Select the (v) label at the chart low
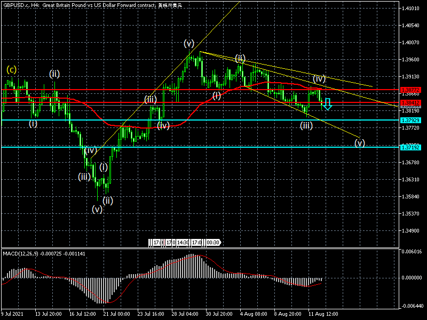Viewport: 427px width, 320px height. [x=97, y=209]
